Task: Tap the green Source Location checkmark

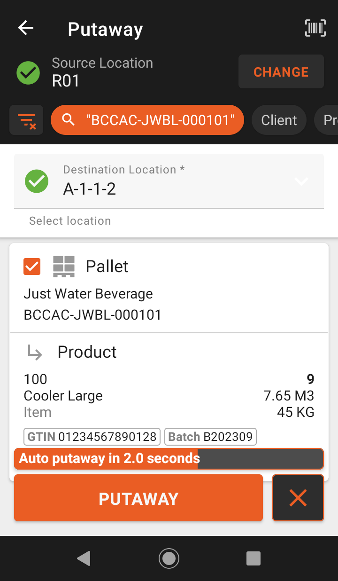Action: pos(28,72)
